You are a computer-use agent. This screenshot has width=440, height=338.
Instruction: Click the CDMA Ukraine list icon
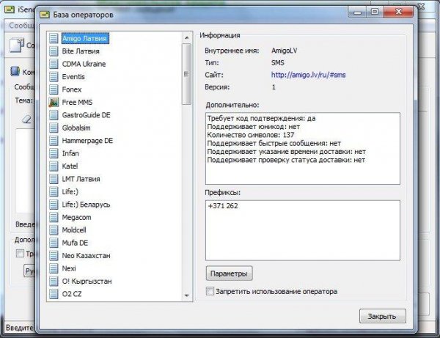tap(54, 64)
